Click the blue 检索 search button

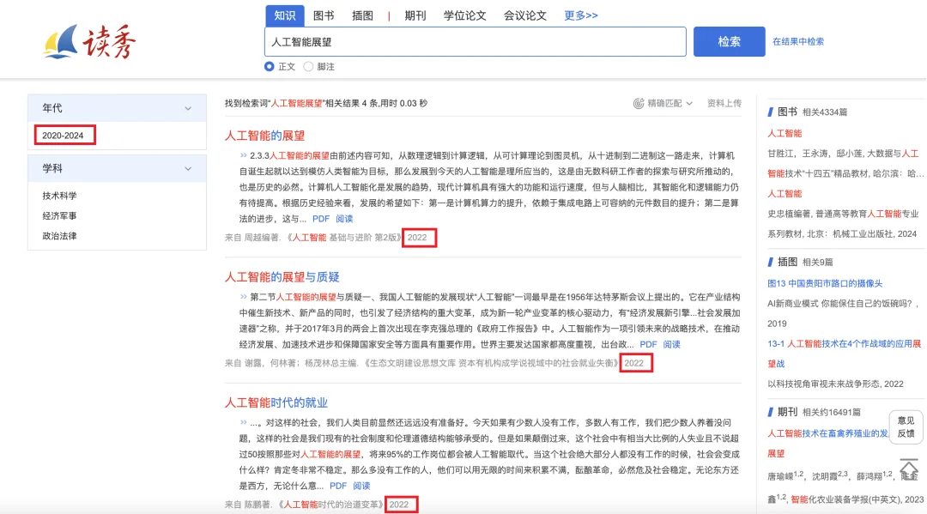coord(729,41)
